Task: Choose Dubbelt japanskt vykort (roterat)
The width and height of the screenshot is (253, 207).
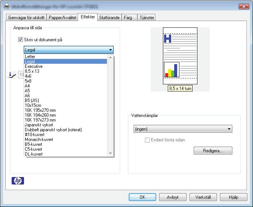Action: coord(66,130)
